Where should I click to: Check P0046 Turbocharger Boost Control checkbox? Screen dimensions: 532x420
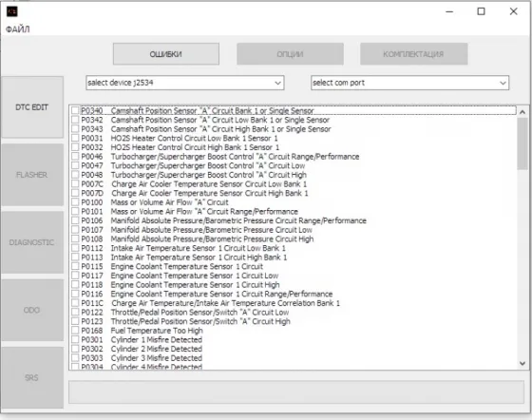pos(75,157)
